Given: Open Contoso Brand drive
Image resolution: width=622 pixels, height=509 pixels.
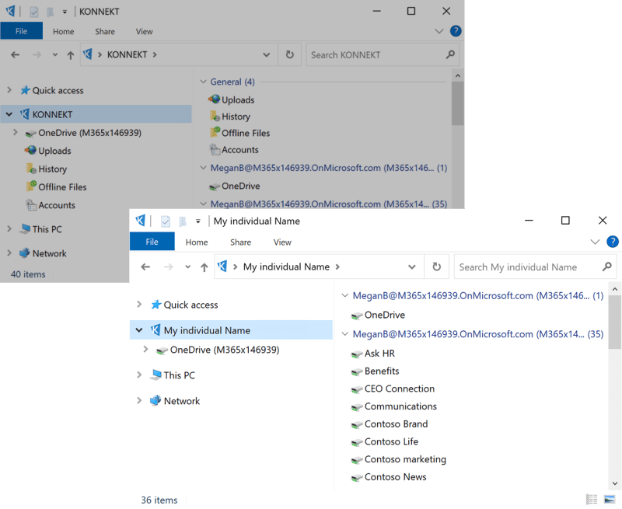Looking at the screenshot, I should click(390, 424).
